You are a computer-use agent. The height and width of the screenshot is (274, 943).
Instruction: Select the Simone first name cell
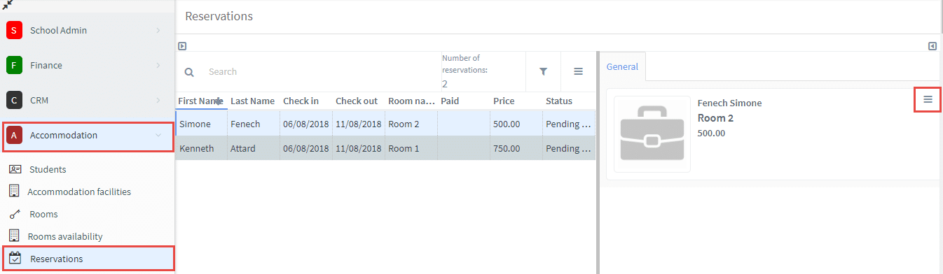coord(201,124)
